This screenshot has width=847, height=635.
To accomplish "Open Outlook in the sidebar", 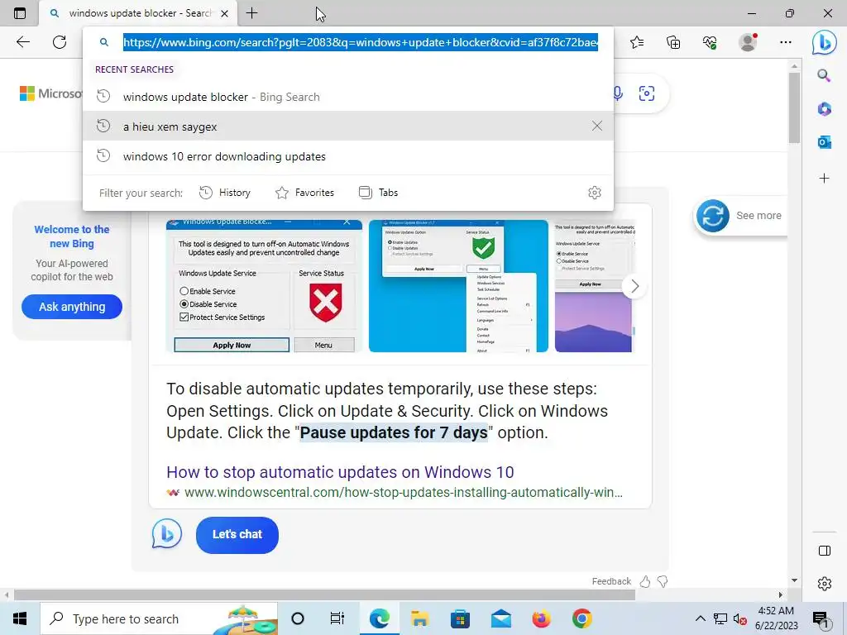I will pos(824,142).
